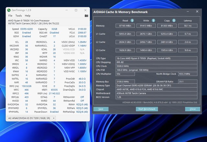
Task: Click the CPU Type information field
Action: pos(156,58)
